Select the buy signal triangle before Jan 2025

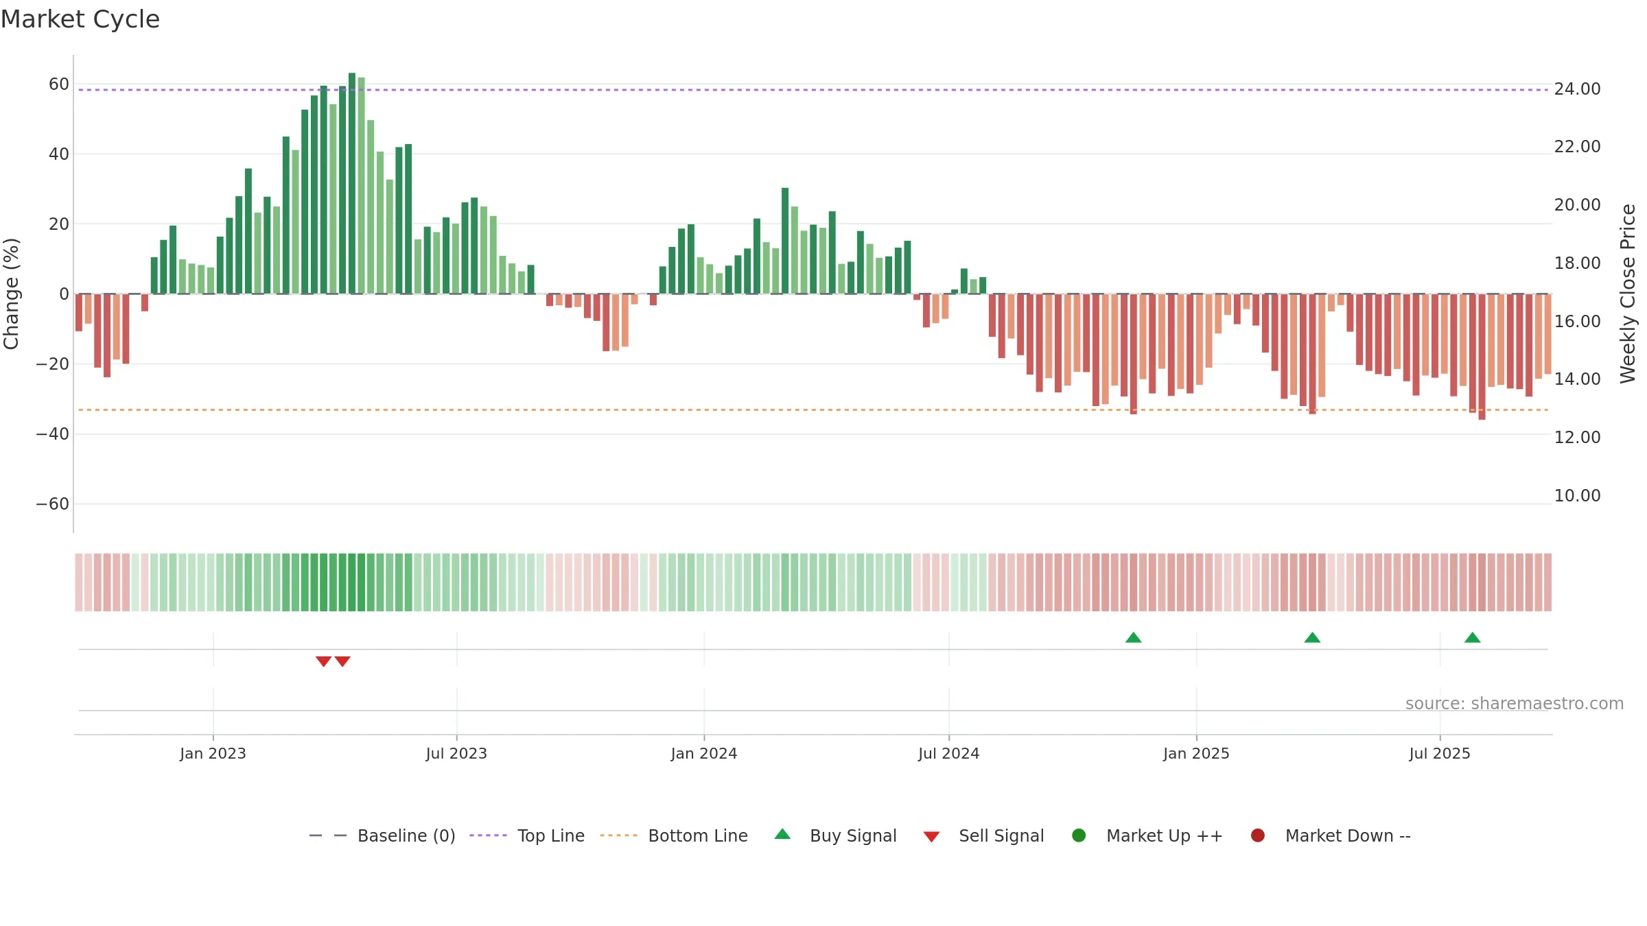(x=1134, y=637)
